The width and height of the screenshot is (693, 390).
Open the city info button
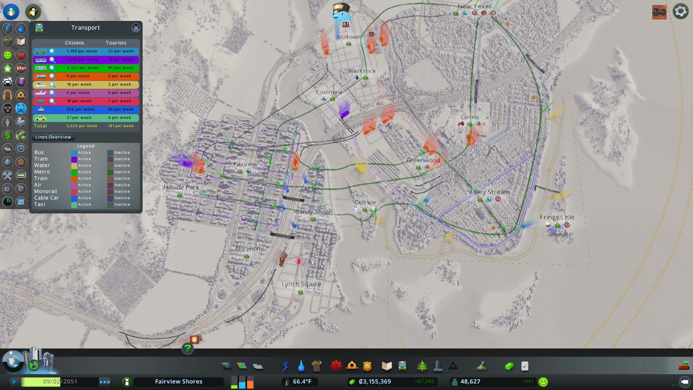[x=127, y=382]
